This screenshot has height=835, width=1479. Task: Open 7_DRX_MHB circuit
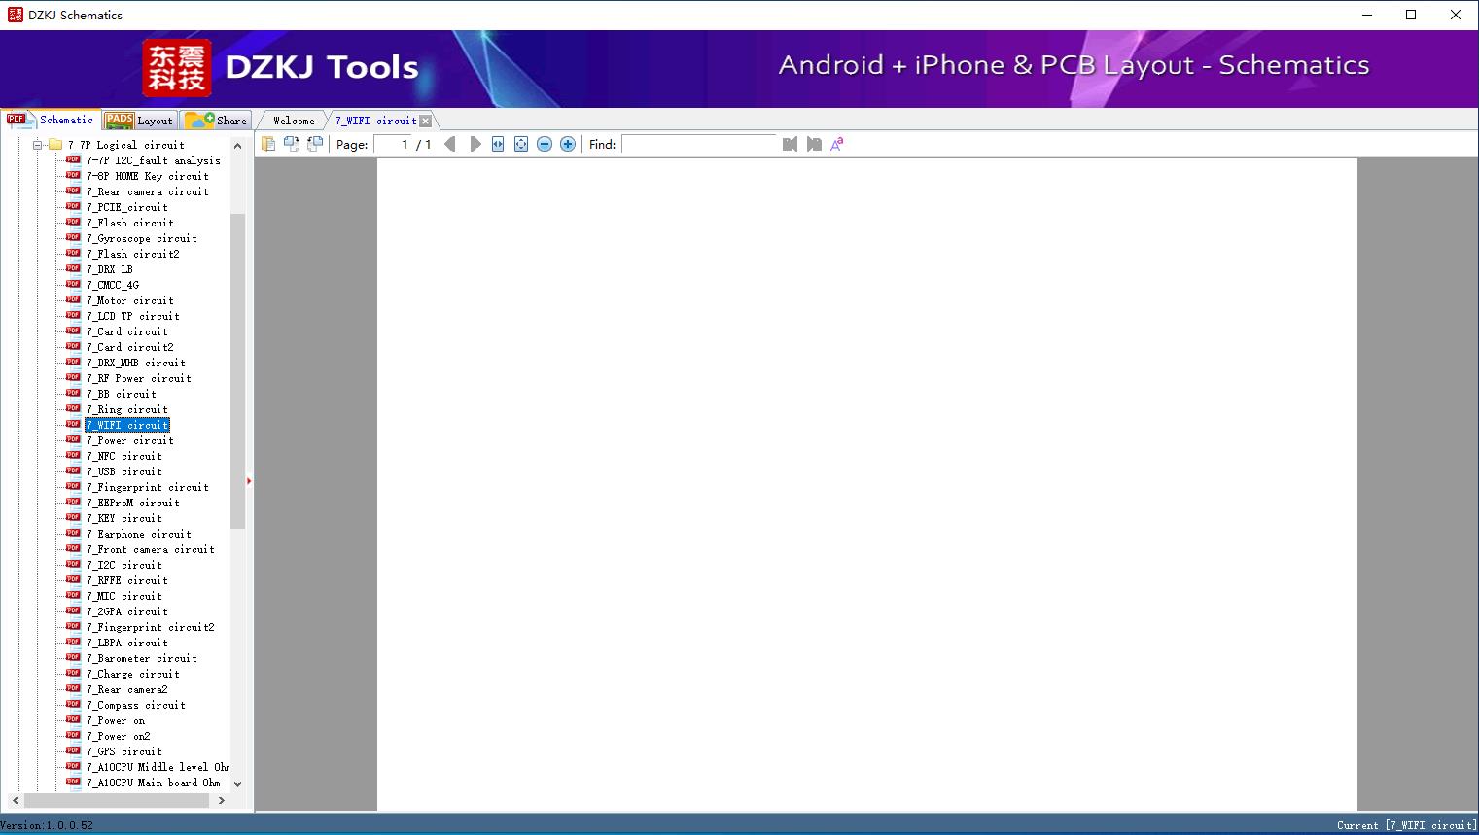(x=136, y=363)
